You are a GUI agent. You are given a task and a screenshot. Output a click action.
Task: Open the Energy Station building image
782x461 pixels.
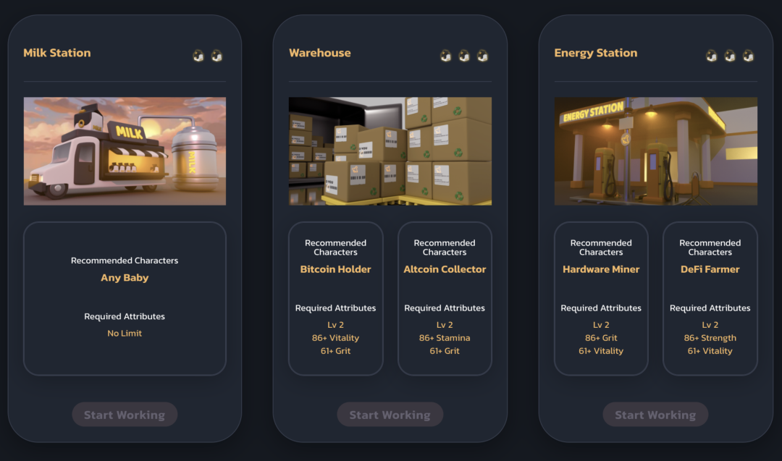(656, 151)
